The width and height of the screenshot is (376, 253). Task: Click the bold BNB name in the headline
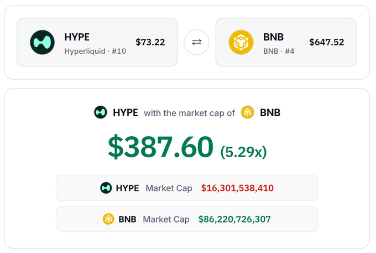coord(270,112)
